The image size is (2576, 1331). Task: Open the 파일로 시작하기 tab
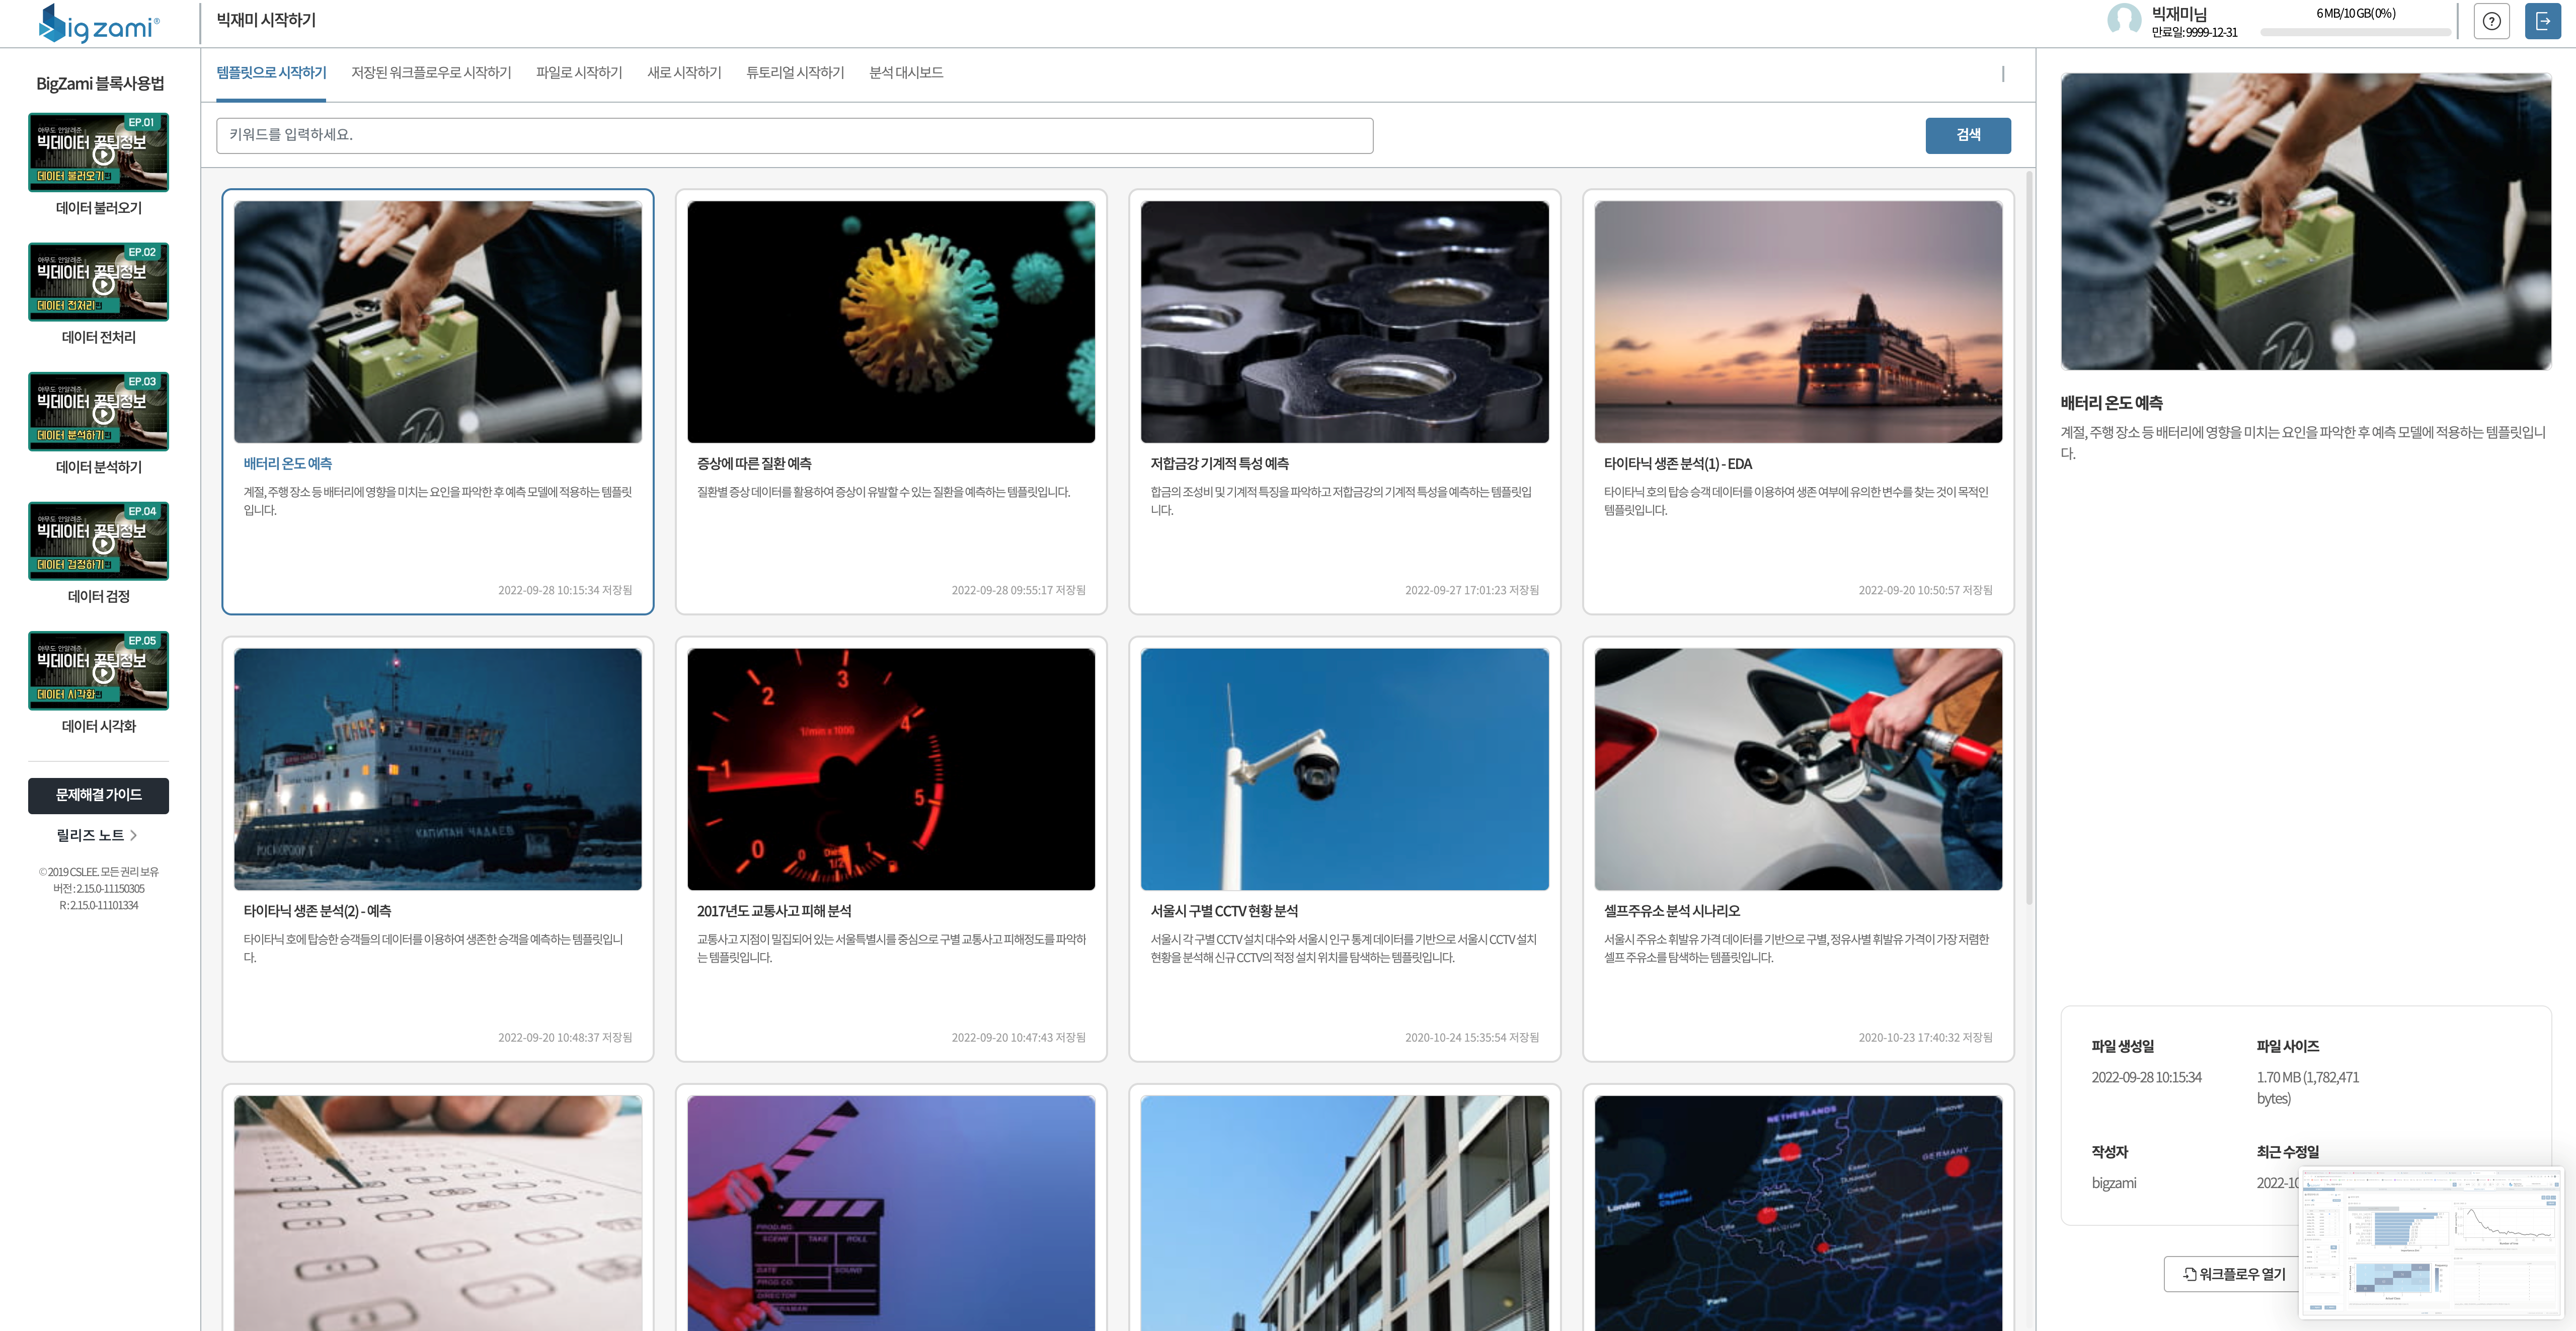pos(579,73)
